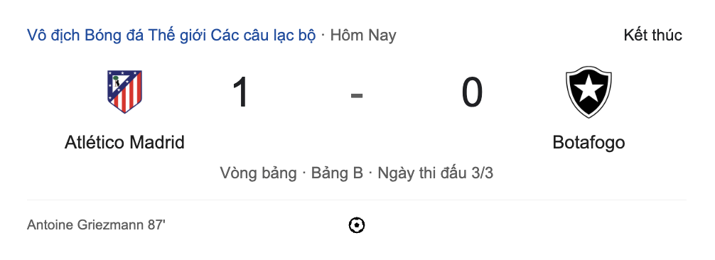Click the horizontal divider above the scorers
Screen dimensions: 715x260
357,200
